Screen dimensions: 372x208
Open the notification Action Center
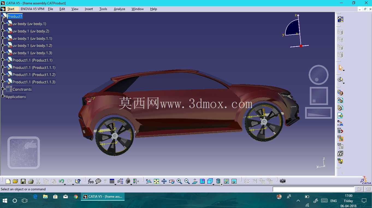[x=364, y=201]
